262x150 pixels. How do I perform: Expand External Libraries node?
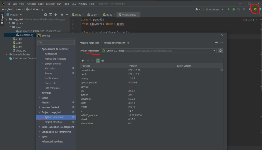tap(6, 54)
